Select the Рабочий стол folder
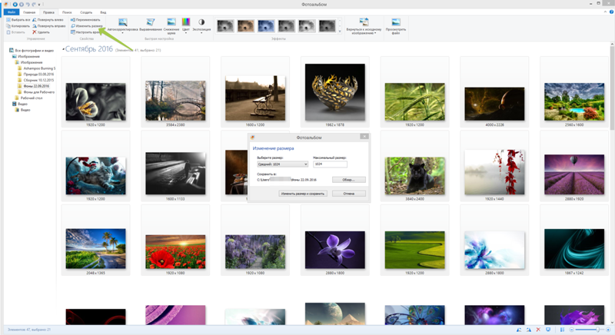 point(28,98)
